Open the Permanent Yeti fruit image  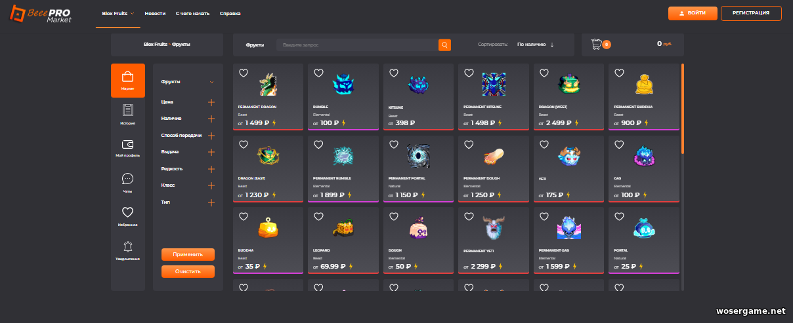(494, 227)
